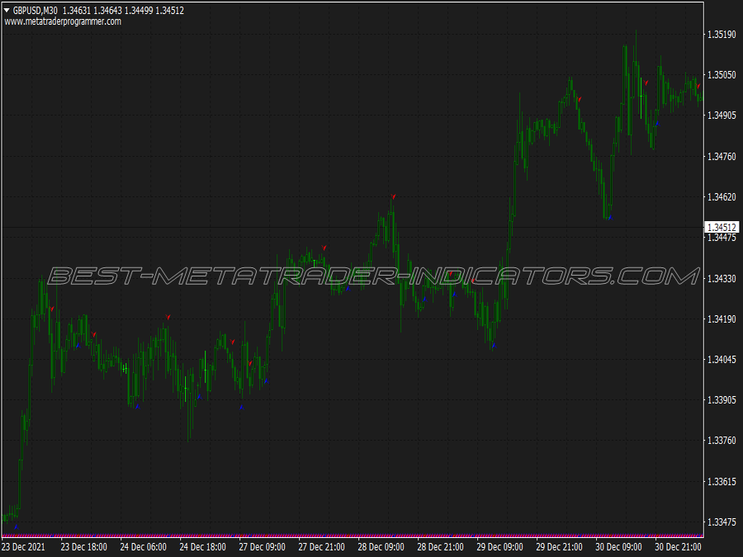Click price axis label 1.34760
The width and height of the screenshot is (743, 557).
coord(722,156)
